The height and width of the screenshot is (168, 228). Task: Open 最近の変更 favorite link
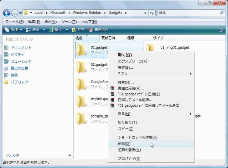[20, 68]
